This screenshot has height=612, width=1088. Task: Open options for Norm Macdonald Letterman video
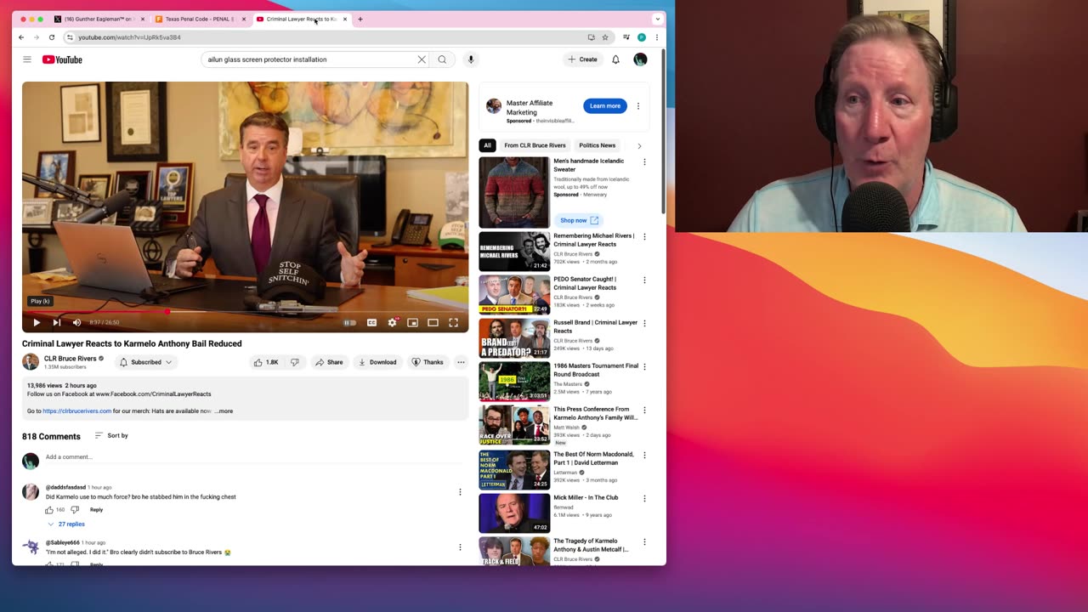coord(644,456)
